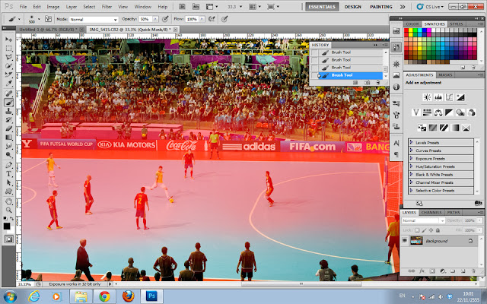Expand Curves Presets
Screen dimensions: 487x304
(411, 150)
